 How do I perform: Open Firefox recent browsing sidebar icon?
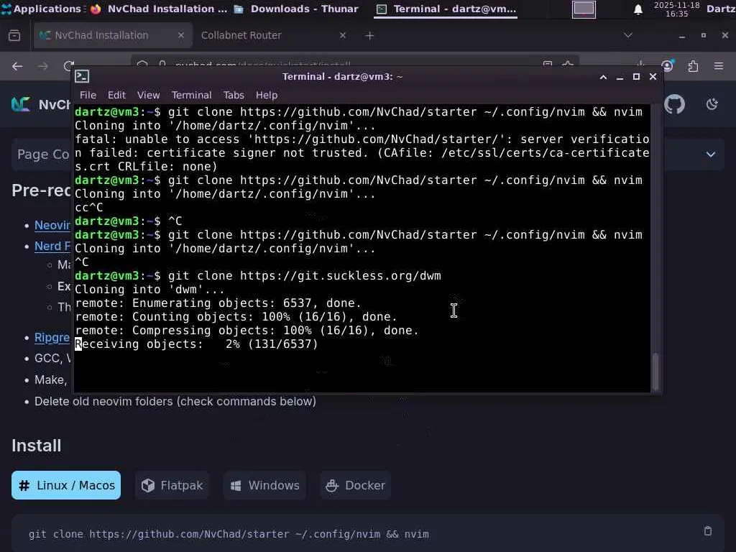(x=14, y=35)
